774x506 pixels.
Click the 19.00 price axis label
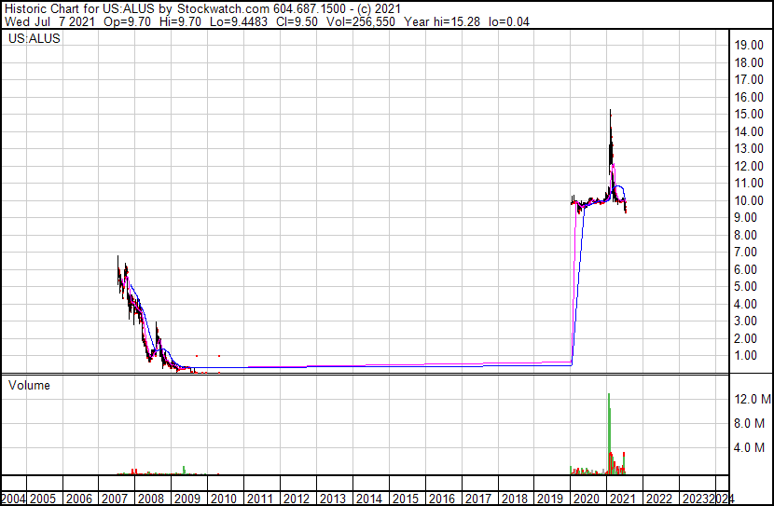749,46
